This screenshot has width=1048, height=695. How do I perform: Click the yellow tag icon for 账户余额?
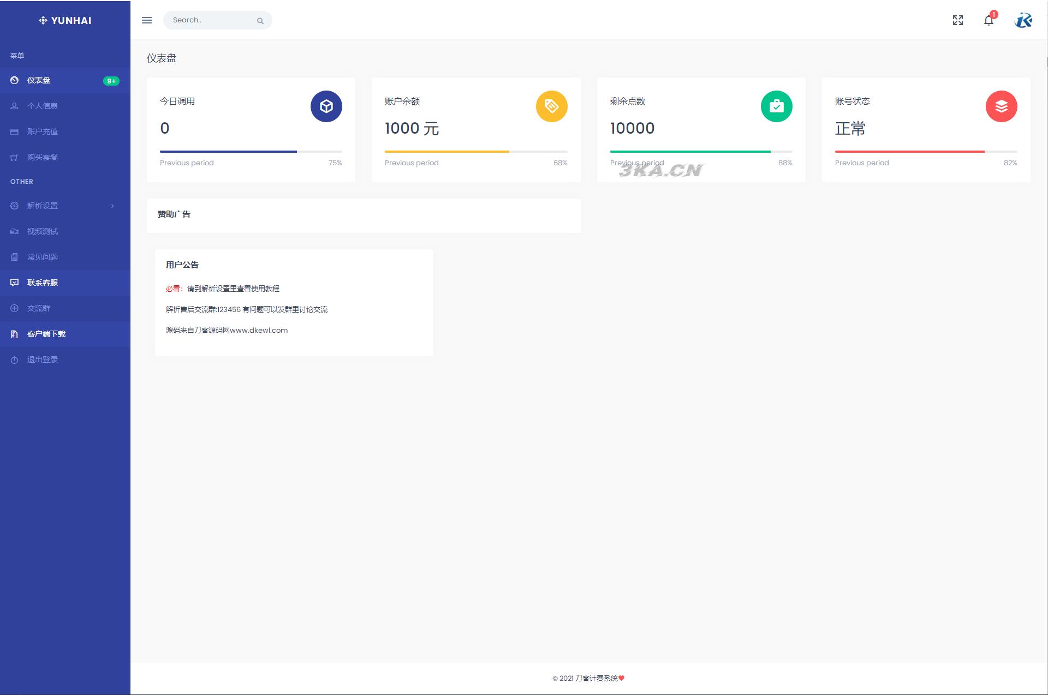(551, 106)
